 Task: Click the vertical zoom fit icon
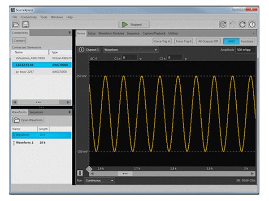point(81,173)
